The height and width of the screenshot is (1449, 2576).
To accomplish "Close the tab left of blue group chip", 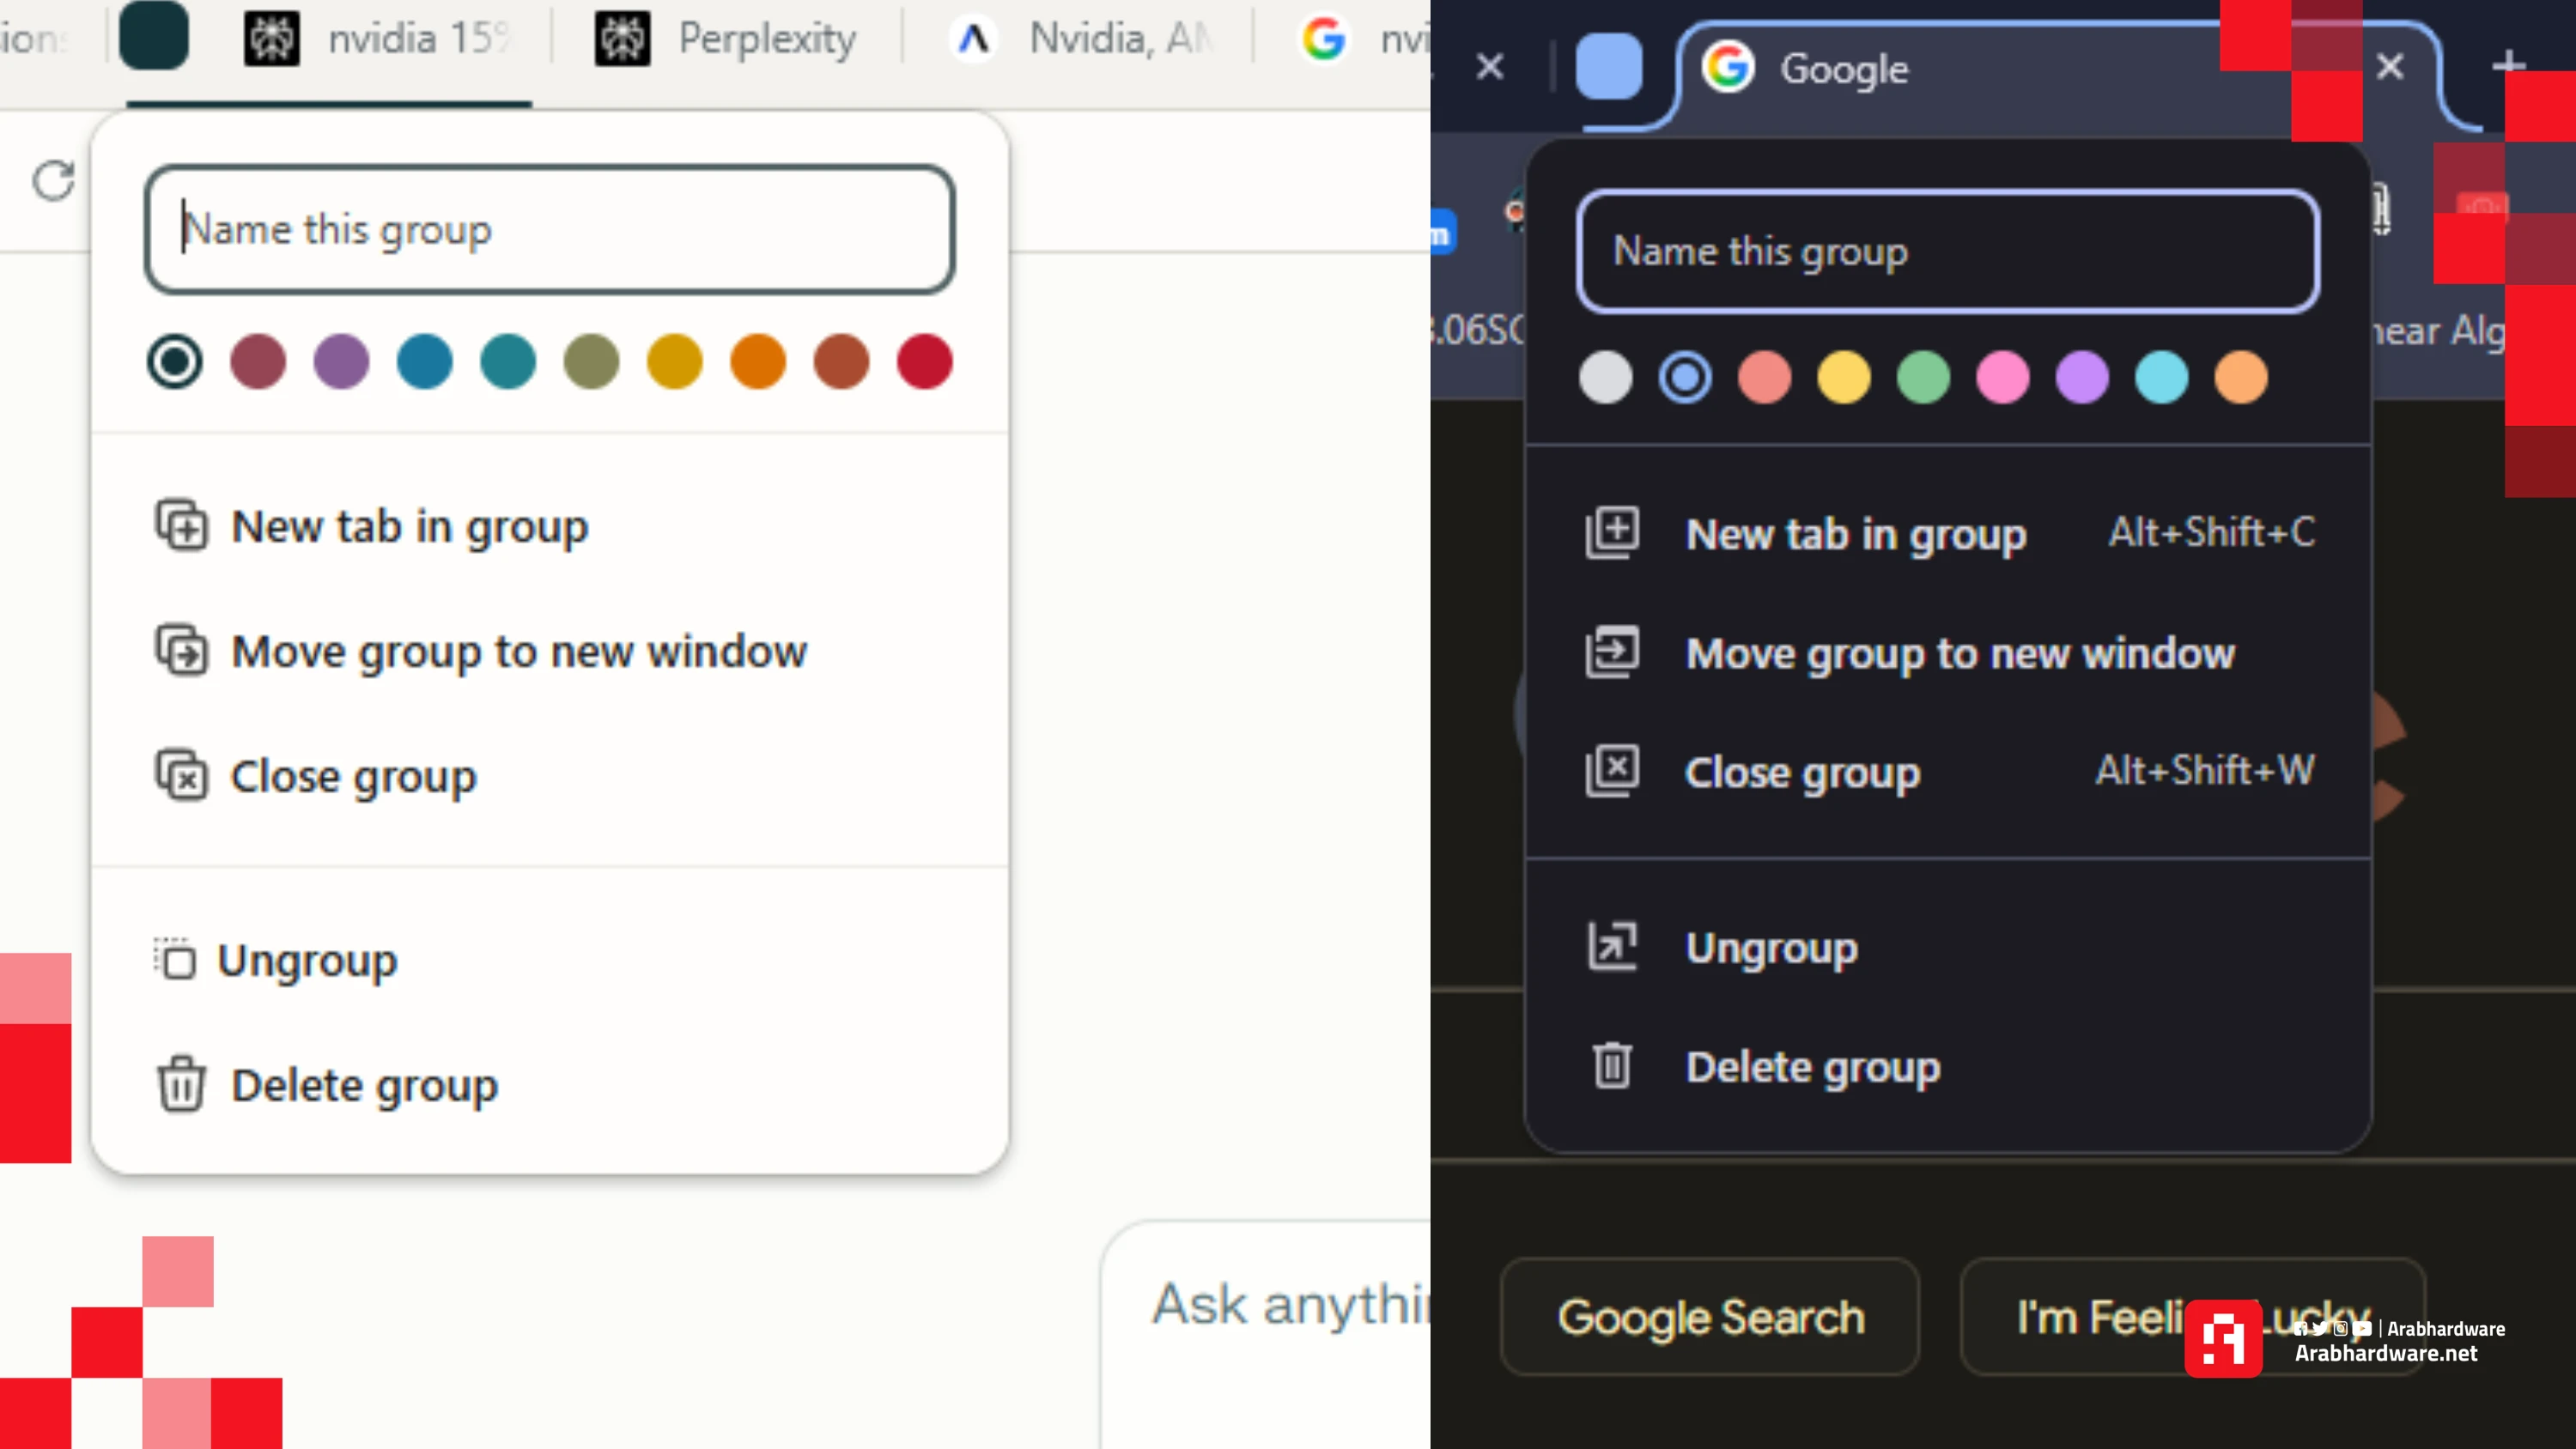I will coord(1490,67).
